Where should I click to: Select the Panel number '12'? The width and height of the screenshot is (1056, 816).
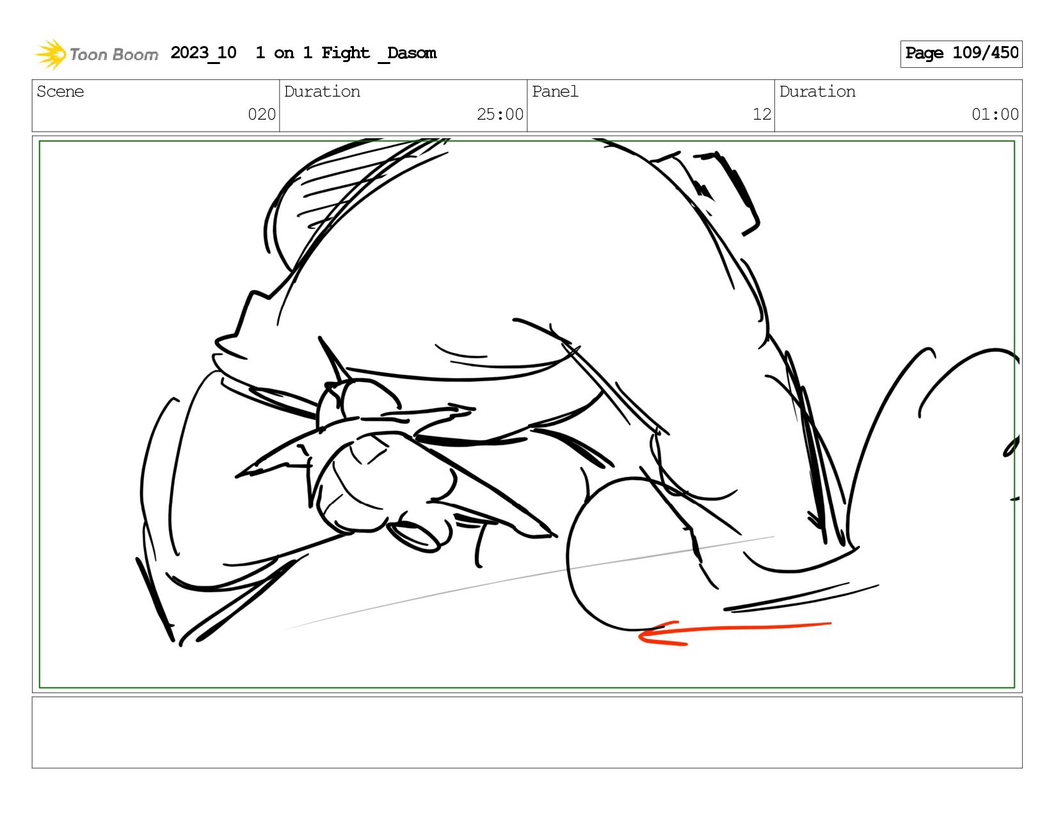[762, 115]
